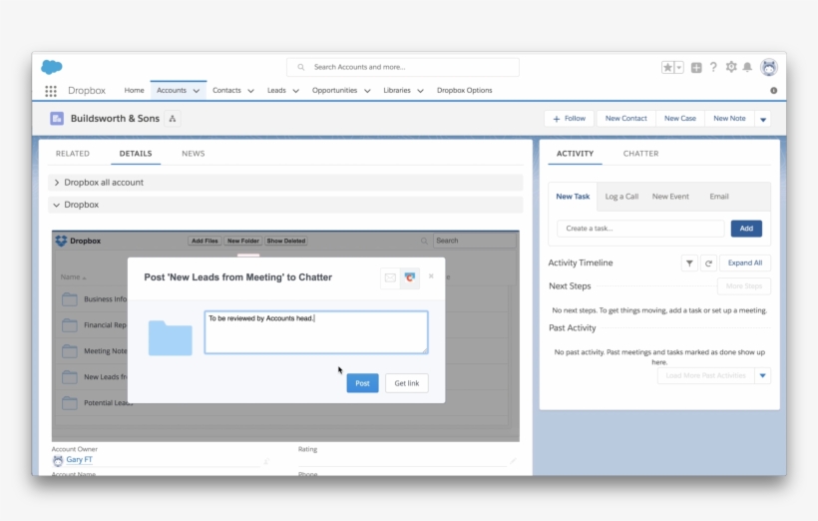This screenshot has width=818, height=521.
Task: Select the New Event tab
Action: coord(670,197)
